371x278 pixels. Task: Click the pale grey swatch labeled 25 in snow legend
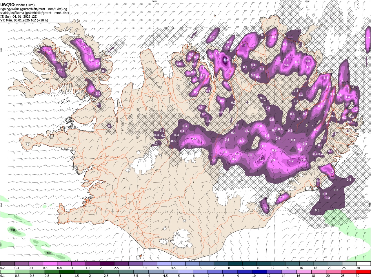point(349,264)
